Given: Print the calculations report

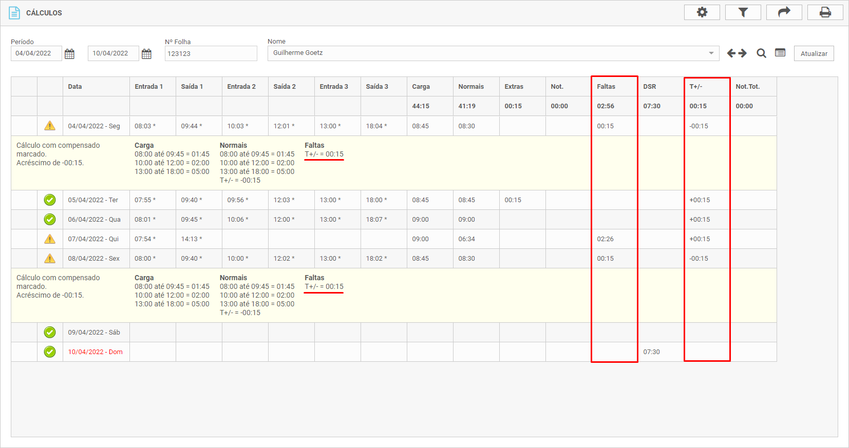Looking at the screenshot, I should tap(825, 12).
